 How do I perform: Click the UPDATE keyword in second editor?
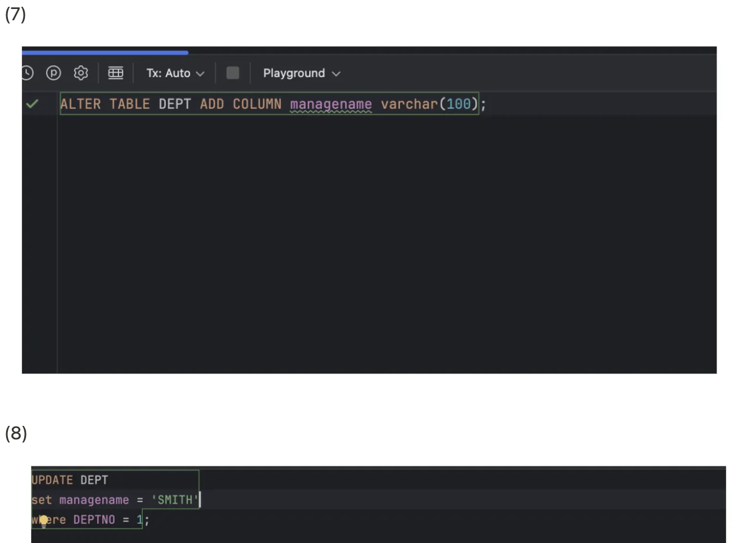52,480
